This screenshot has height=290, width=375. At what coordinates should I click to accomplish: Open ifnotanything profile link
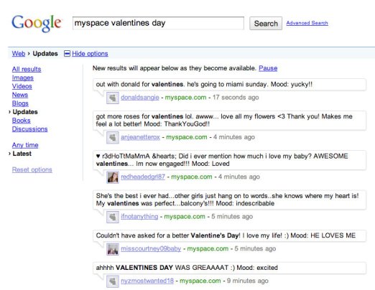pos(139,217)
